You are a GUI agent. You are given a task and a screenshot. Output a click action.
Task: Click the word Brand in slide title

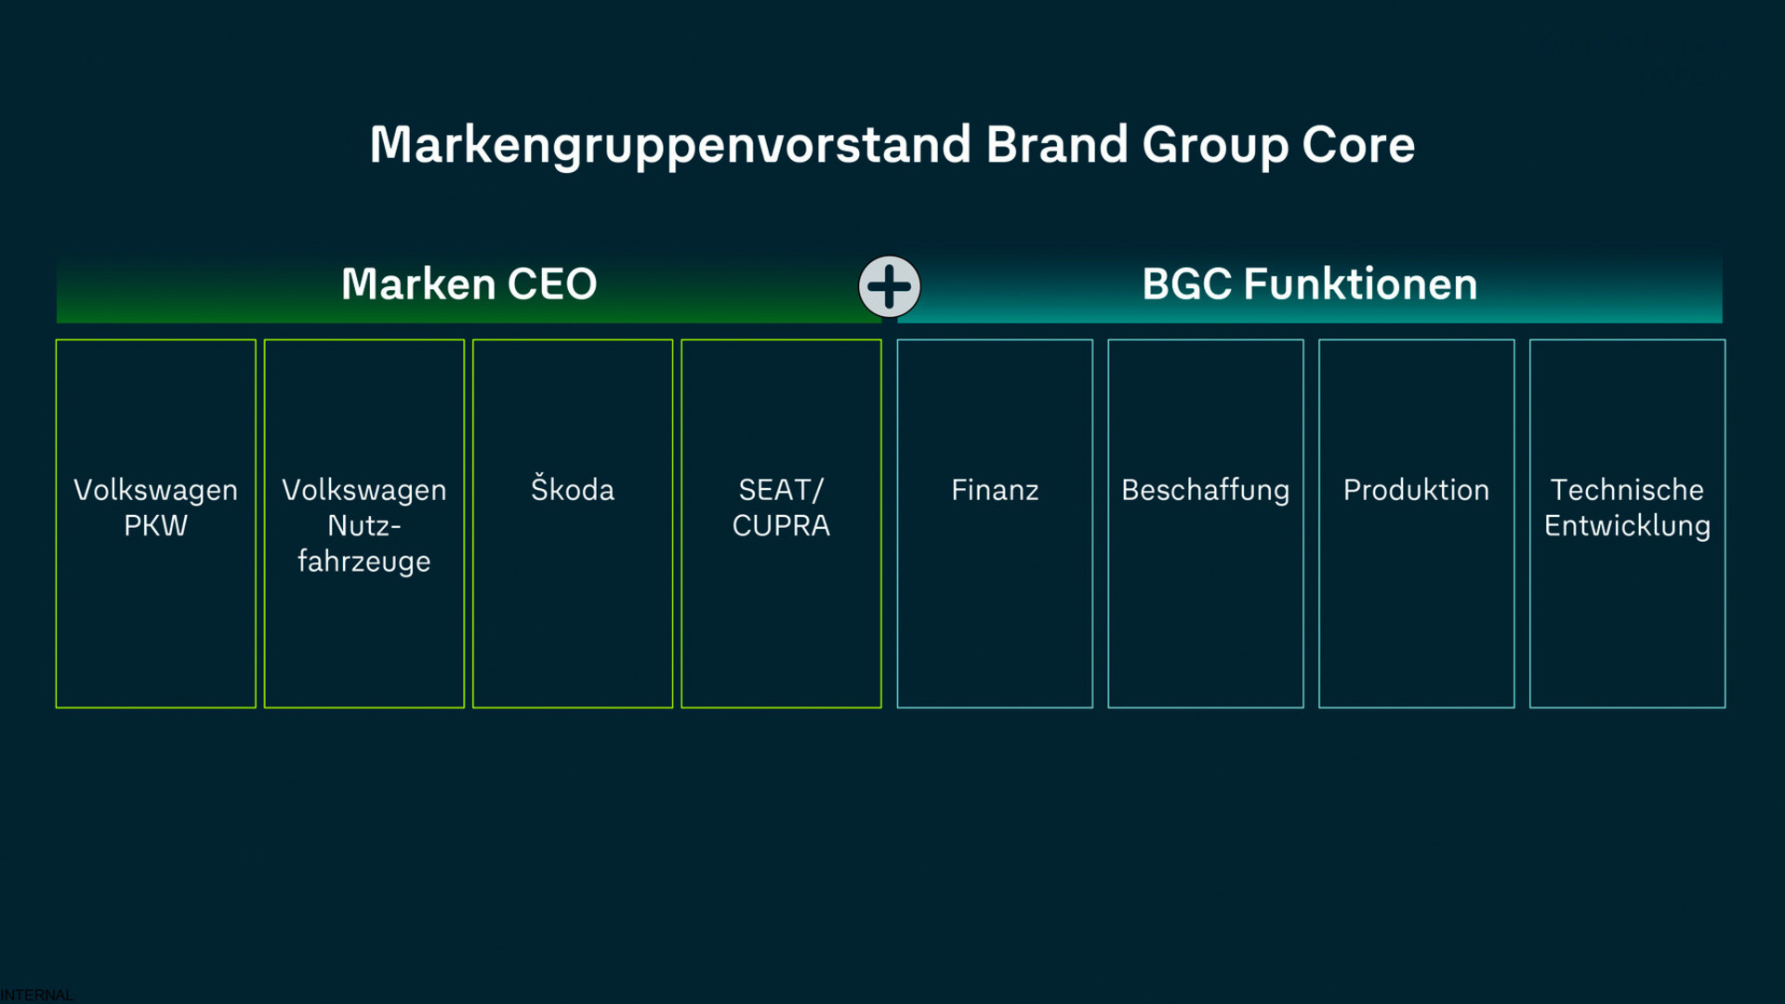click(x=1056, y=146)
